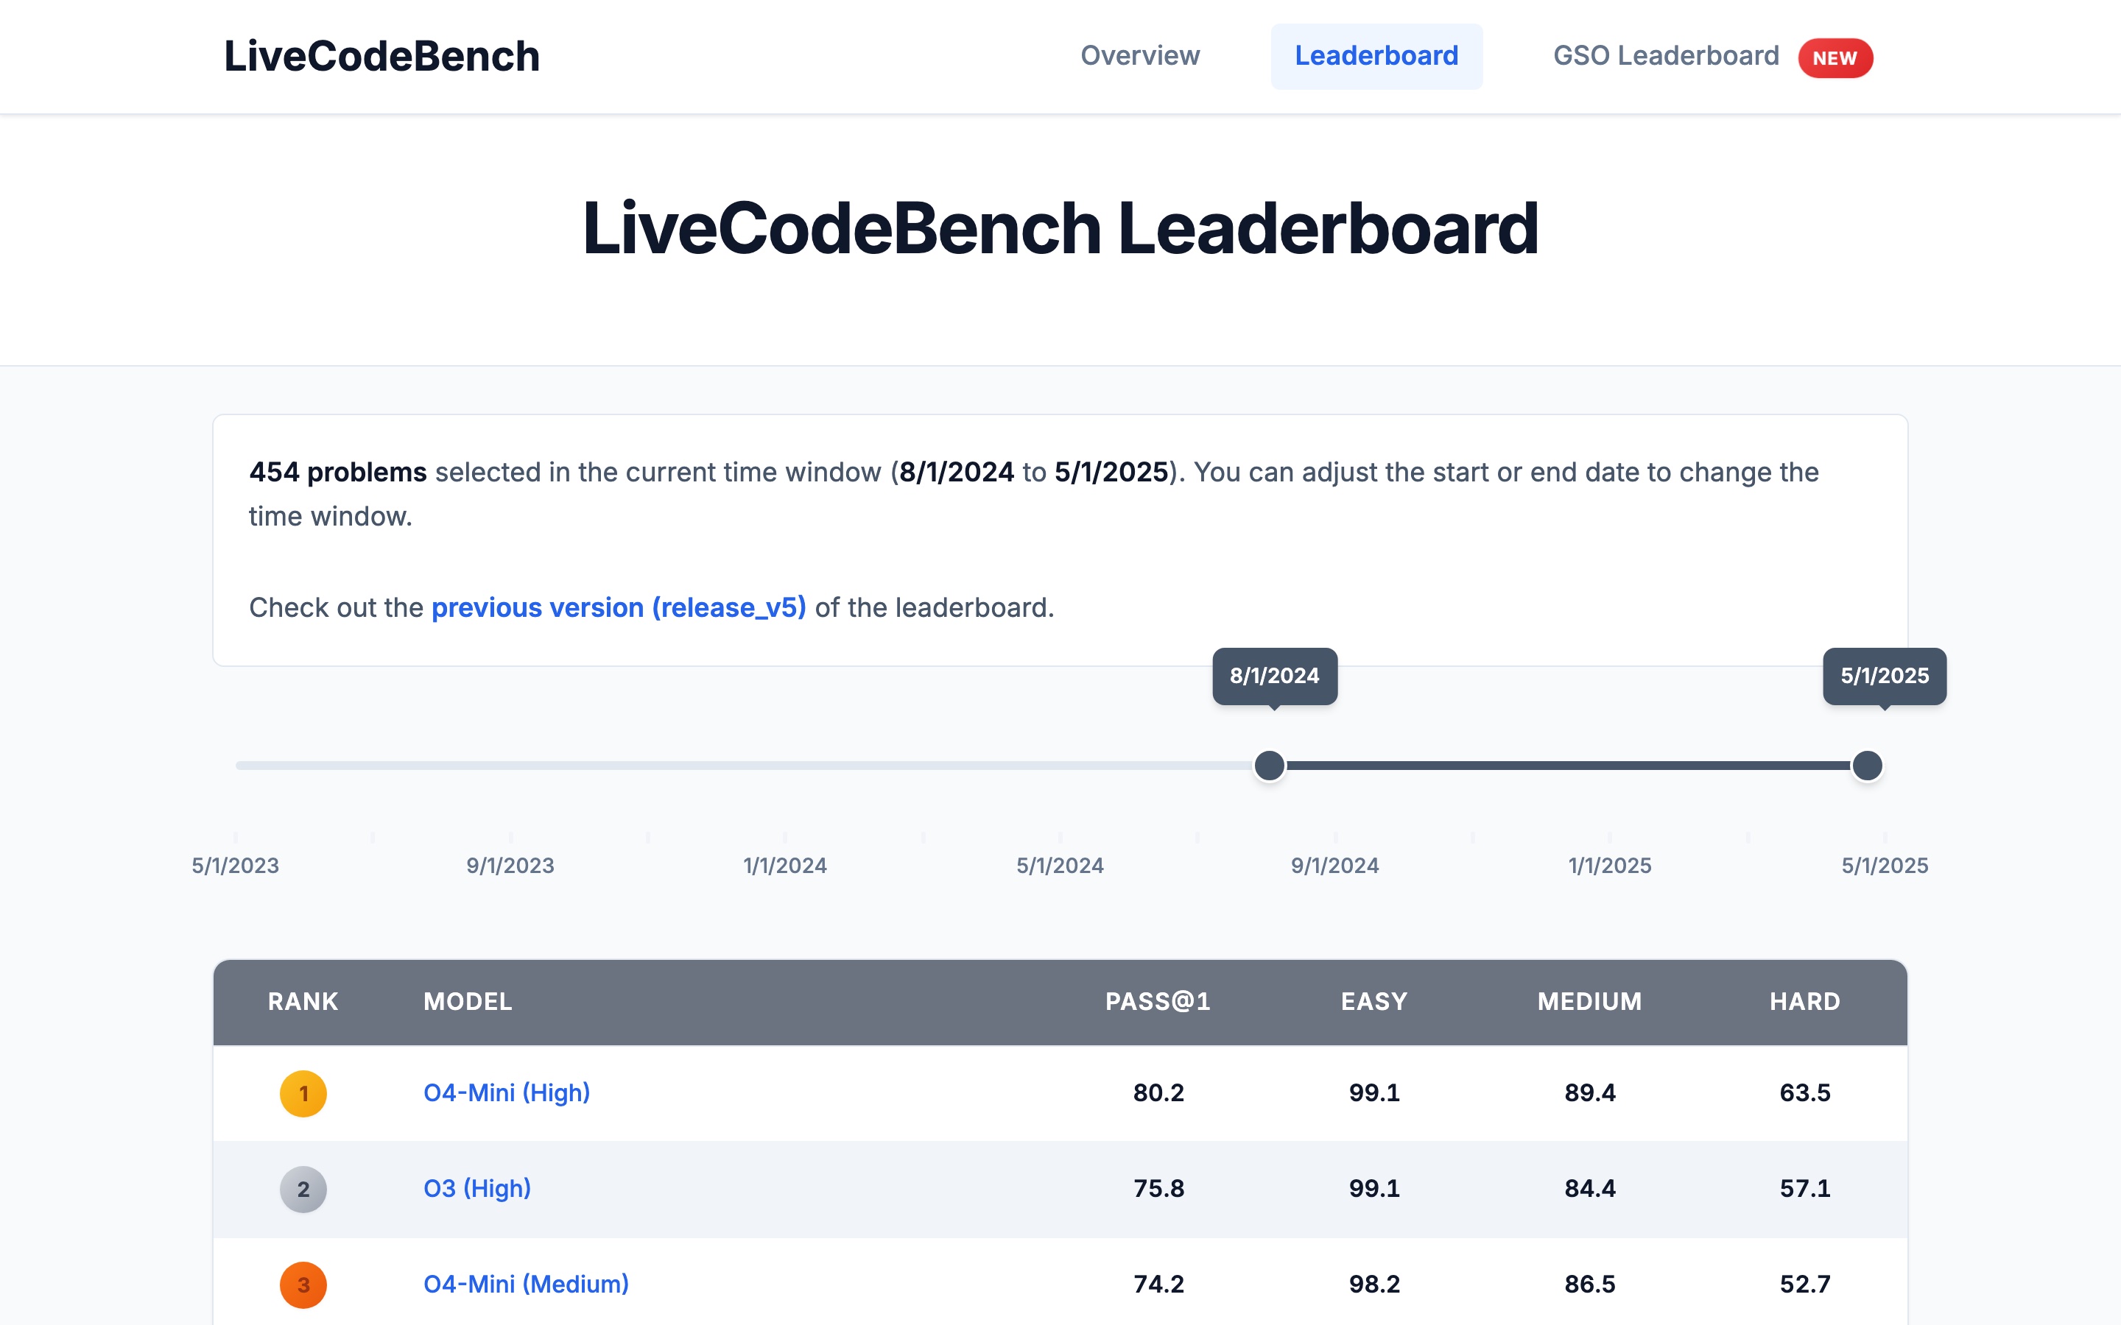Screen dimensions: 2121x1325
Task: Click the silver rank 2 medal
Action: (303, 1189)
